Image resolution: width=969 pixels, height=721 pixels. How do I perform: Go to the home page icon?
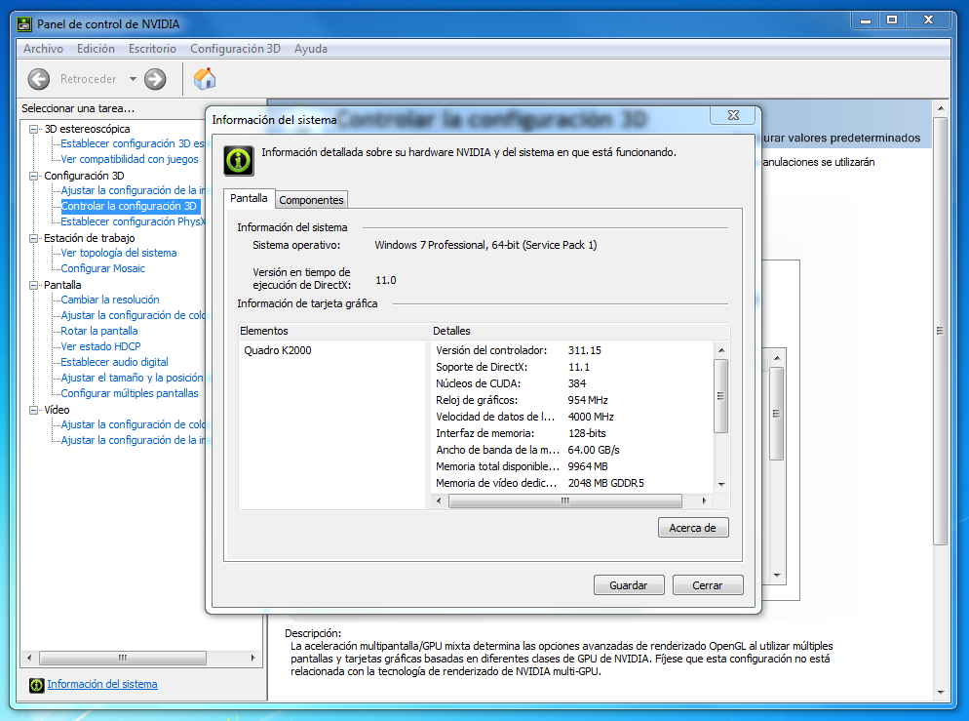pyautogui.click(x=205, y=78)
